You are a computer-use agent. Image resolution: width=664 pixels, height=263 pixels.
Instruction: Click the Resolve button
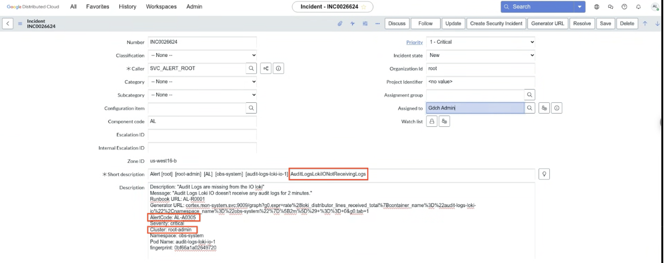[582, 24]
